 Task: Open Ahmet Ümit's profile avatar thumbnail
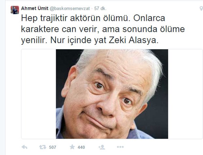[15, 10]
